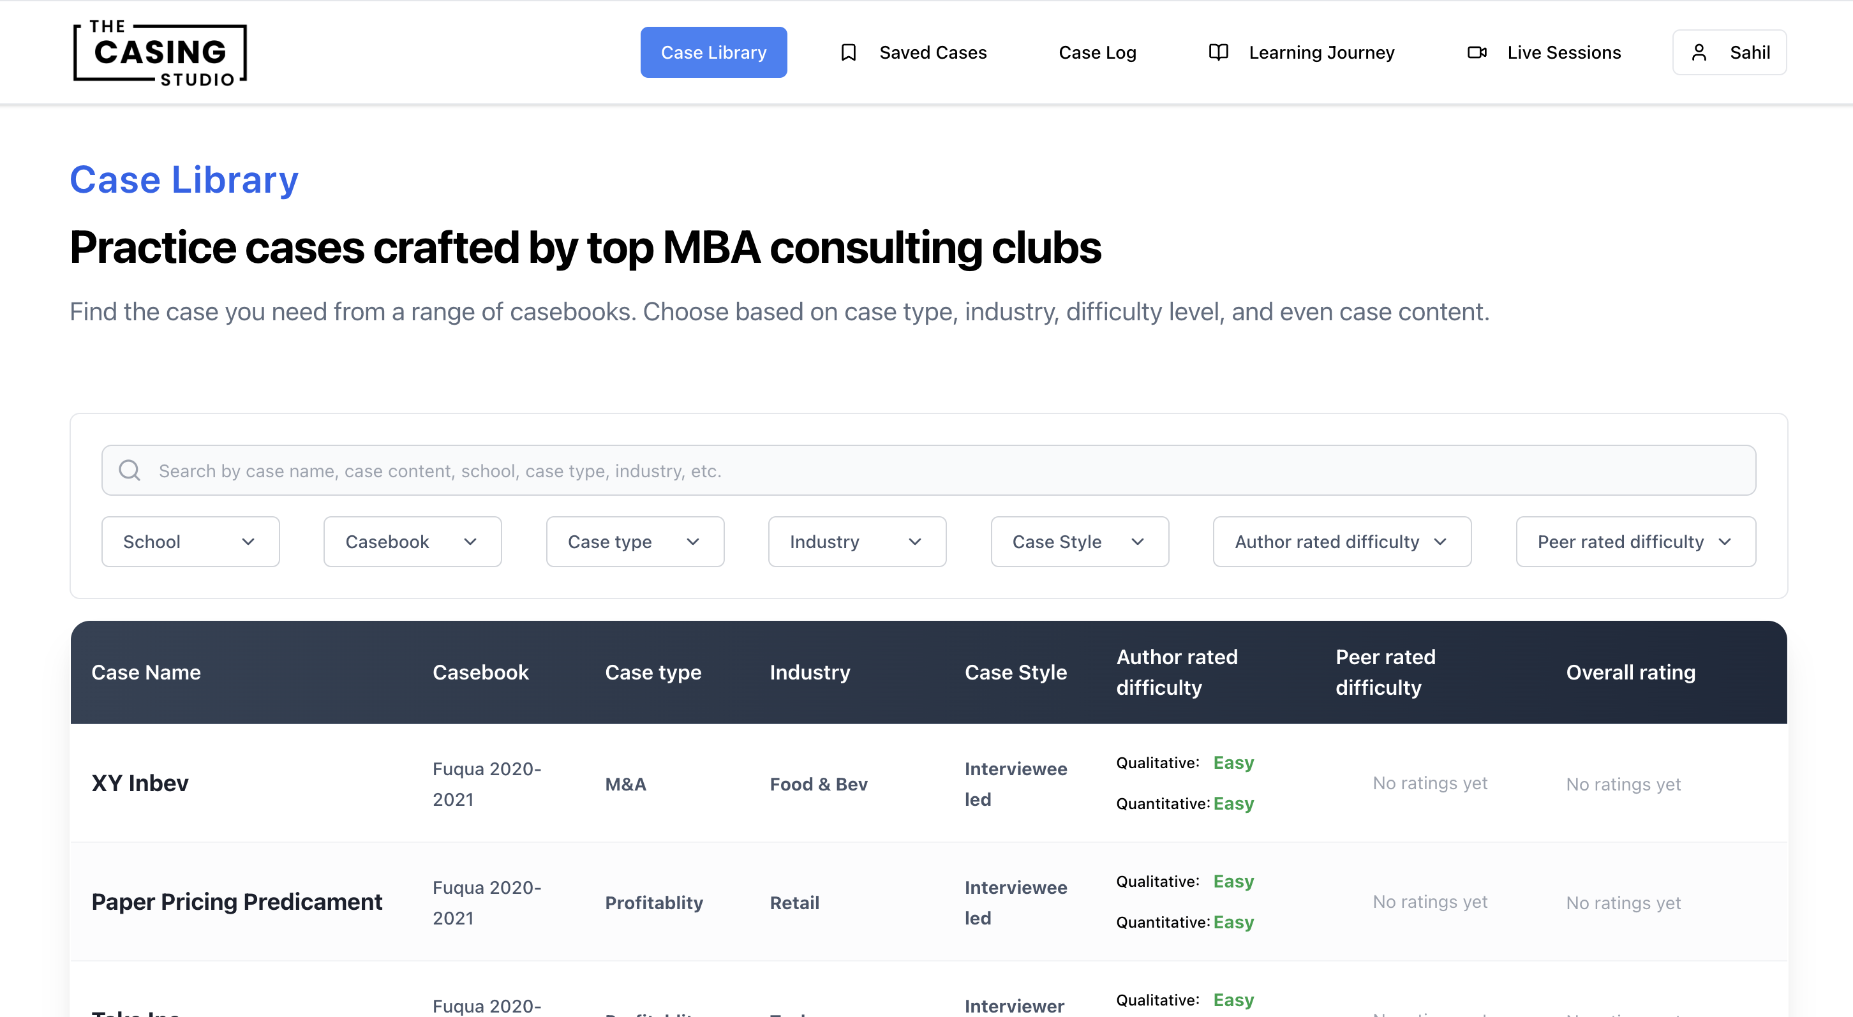Click the Author rated difficulty dropdown chevron

coord(1440,542)
